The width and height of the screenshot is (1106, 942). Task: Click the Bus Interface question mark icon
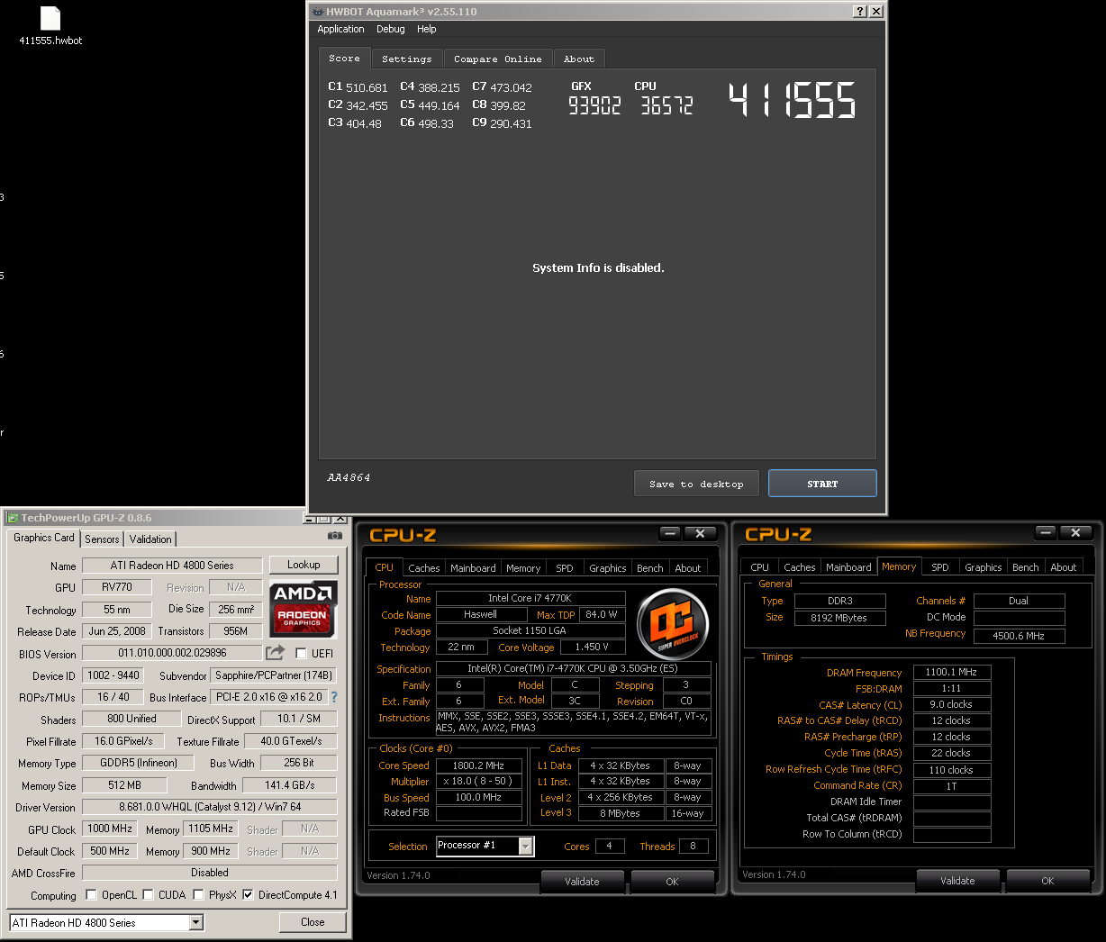[334, 697]
